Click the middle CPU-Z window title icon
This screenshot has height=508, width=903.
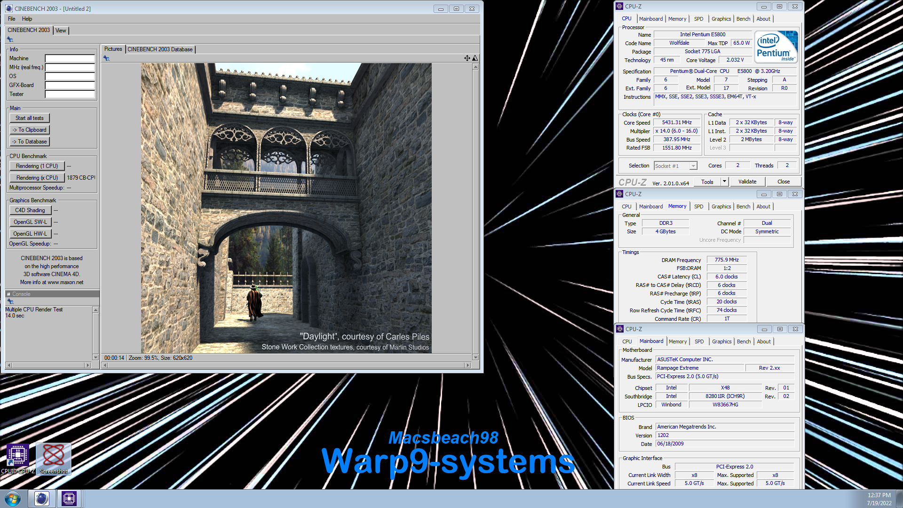tap(620, 194)
